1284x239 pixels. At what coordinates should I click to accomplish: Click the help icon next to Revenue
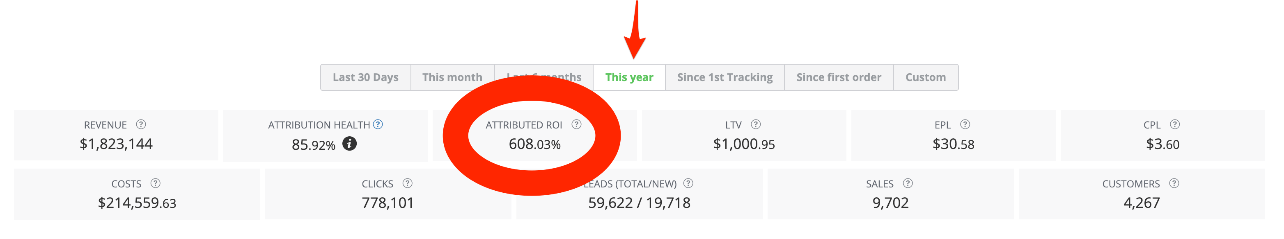pos(141,124)
